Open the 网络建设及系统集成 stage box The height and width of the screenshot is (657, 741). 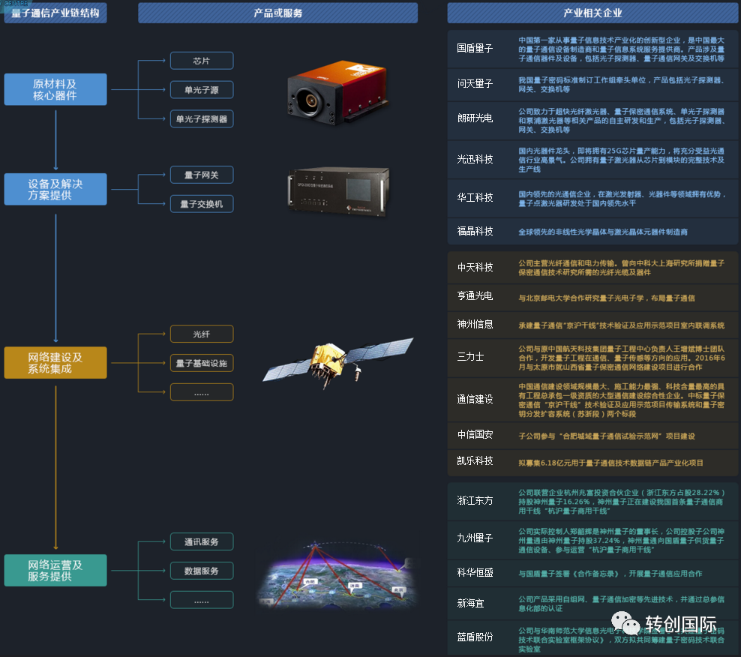point(55,362)
